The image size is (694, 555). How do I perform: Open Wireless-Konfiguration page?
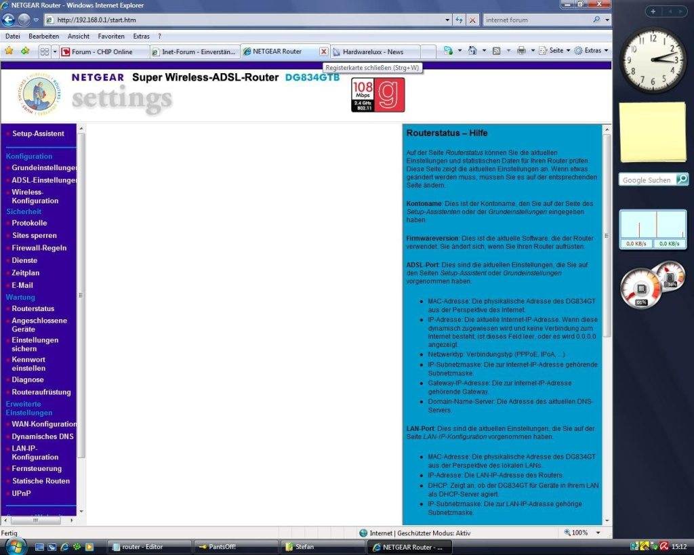click(35, 196)
